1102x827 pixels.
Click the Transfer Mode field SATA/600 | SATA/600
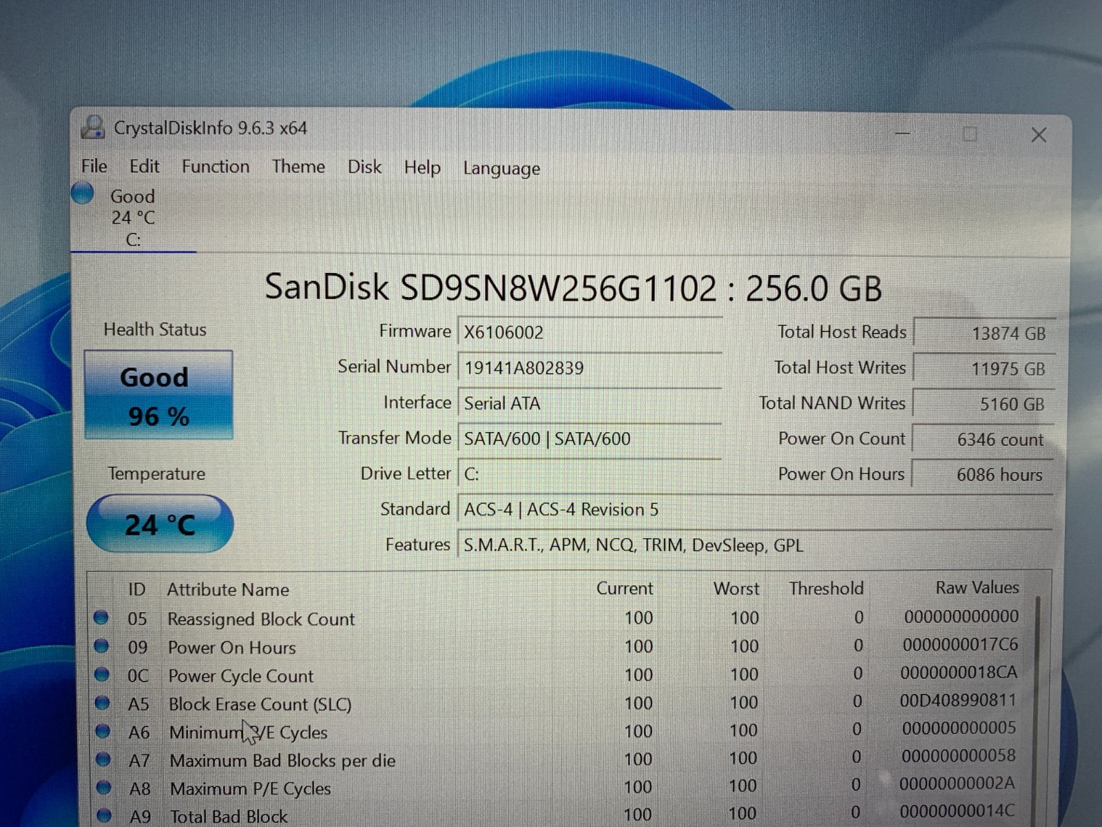pos(589,438)
